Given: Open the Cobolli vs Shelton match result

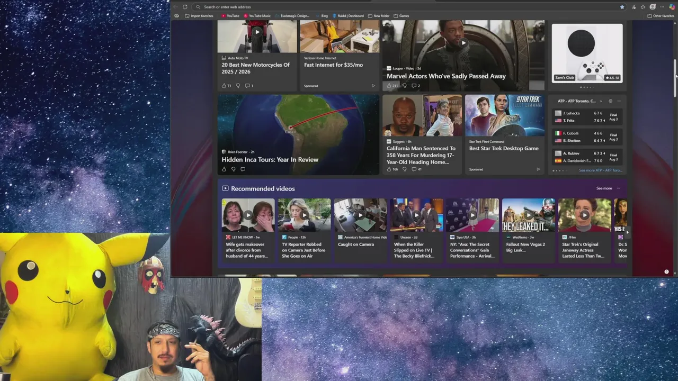Looking at the screenshot, I should pyautogui.click(x=587, y=137).
